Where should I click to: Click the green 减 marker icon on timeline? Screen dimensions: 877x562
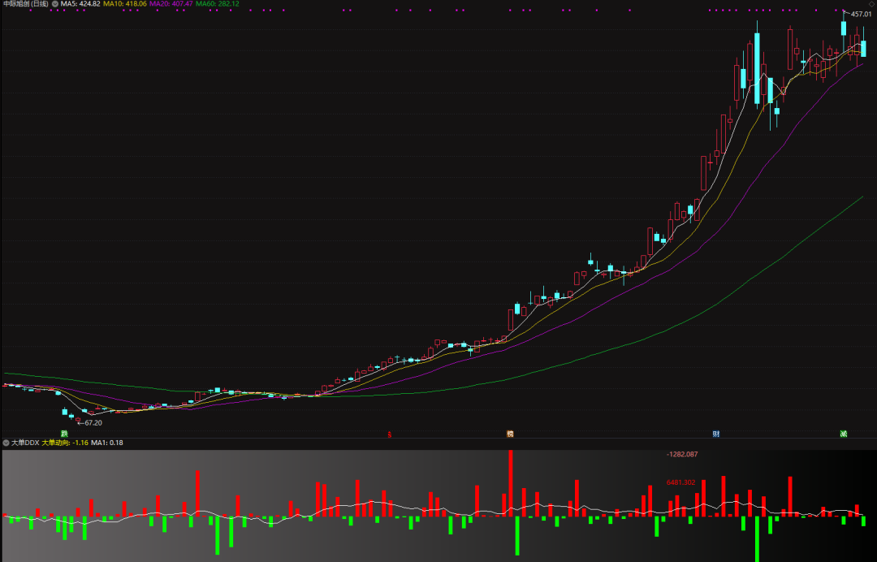click(x=844, y=434)
